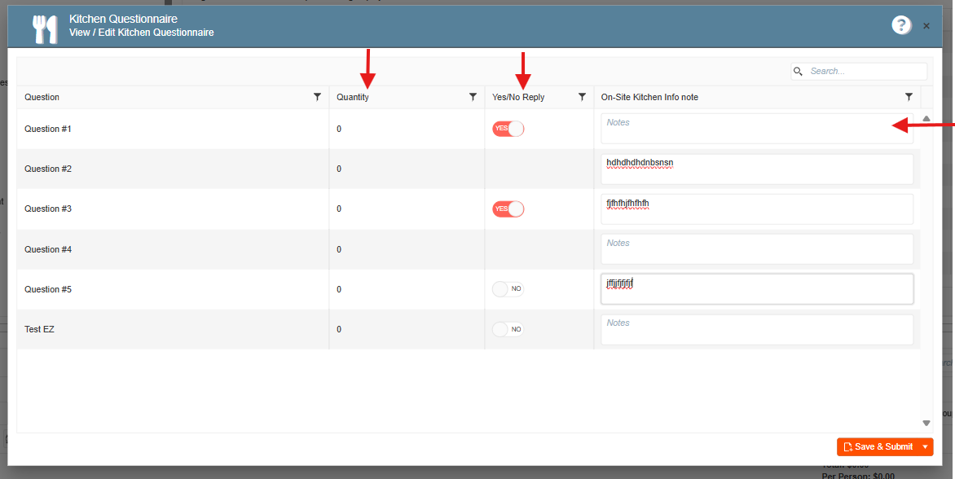Viewport: 955px width, 479px height.
Task: Open the help question mark icon
Action: coord(901,25)
